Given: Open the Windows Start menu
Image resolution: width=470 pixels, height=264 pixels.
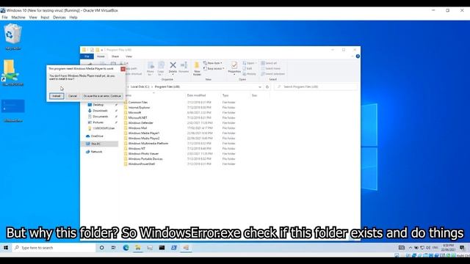Looking at the screenshot, I should coord(6,248).
